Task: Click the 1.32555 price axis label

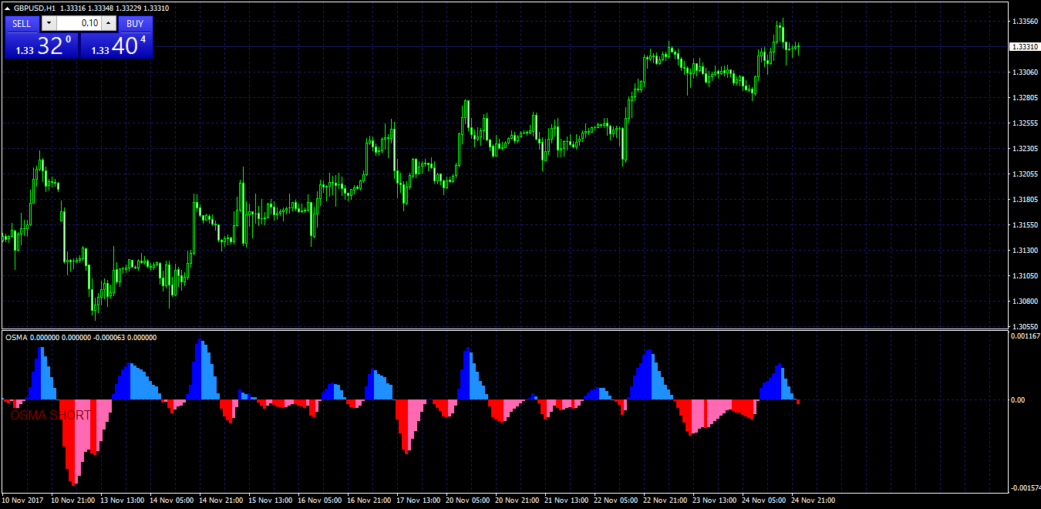Action: point(1023,123)
